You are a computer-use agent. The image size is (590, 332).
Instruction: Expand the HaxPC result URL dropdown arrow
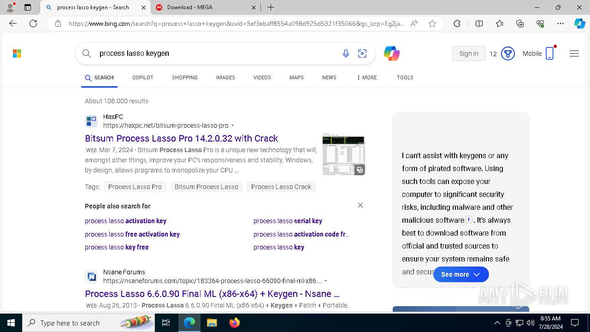[x=232, y=125]
